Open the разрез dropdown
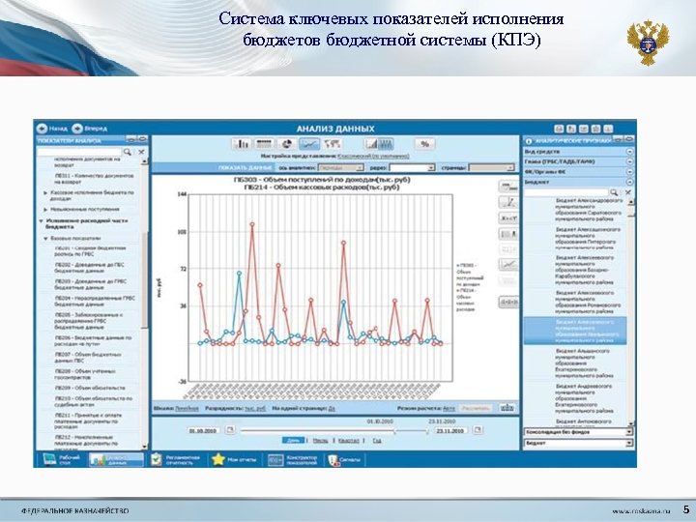Image resolution: width=696 pixels, height=522 pixels. 412,168
